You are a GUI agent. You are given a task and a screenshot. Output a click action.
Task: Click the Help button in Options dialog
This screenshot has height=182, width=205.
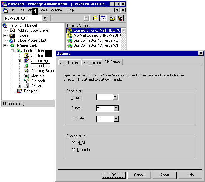pos(190,175)
